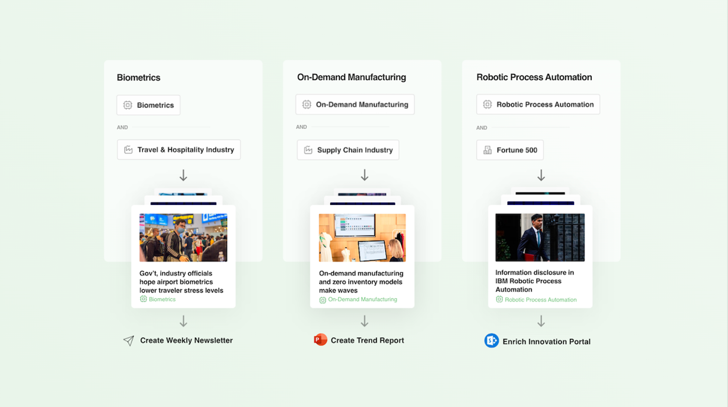728x407 pixels.
Task: Click the chip icon in Robotic Process Automation tag
Action: [488, 104]
